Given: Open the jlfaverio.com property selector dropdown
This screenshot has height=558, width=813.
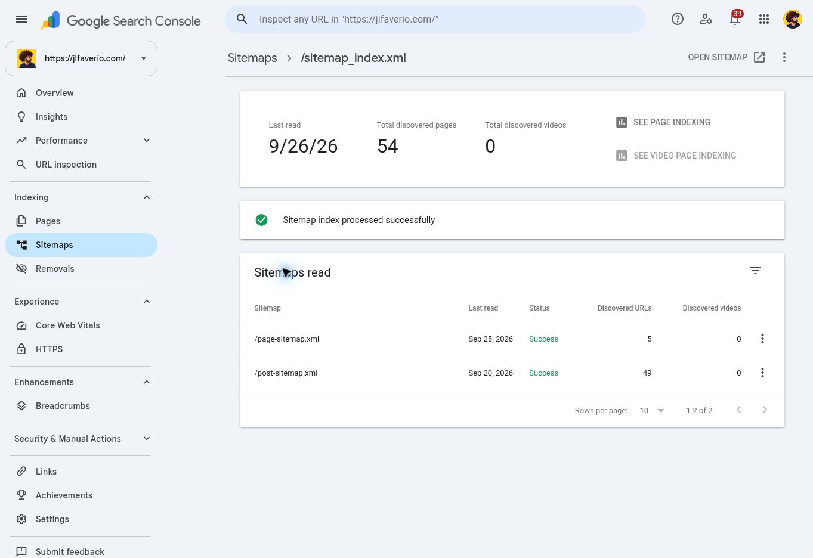Looking at the screenshot, I should [81, 58].
